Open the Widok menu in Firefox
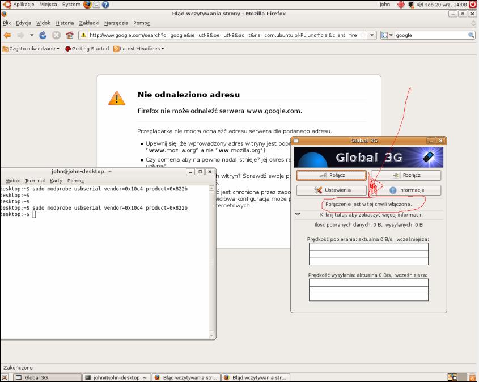Viewport: 479px width, 382px height. (x=43, y=23)
